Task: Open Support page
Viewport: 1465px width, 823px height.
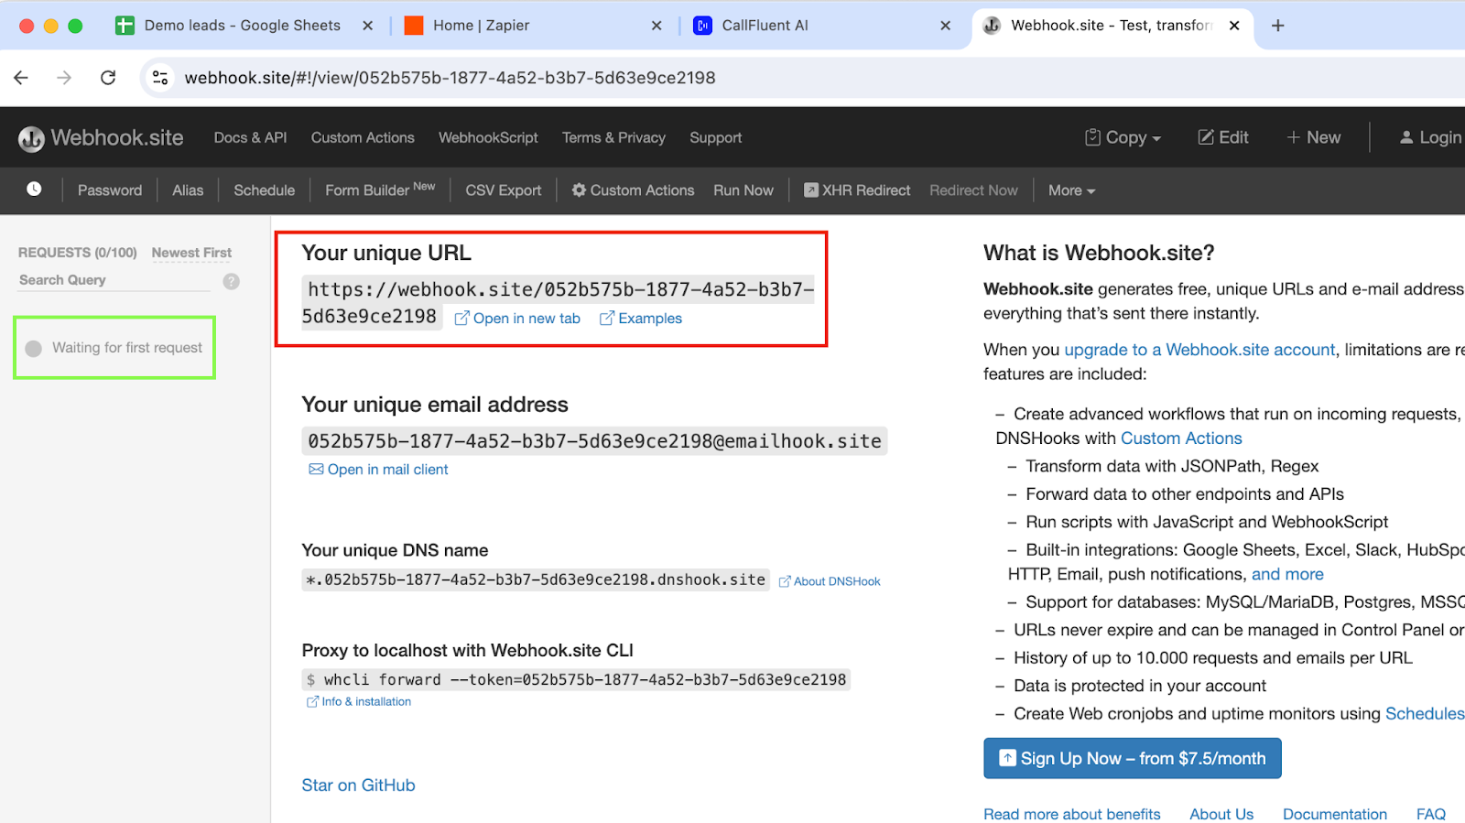Action: (715, 137)
